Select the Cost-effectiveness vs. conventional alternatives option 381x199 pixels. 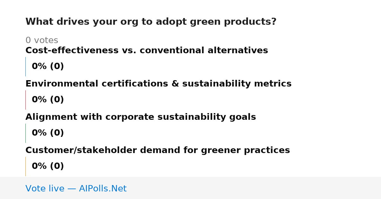coord(147,50)
